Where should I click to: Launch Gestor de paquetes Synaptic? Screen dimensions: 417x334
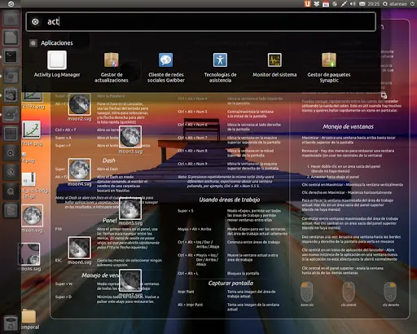(x=329, y=68)
